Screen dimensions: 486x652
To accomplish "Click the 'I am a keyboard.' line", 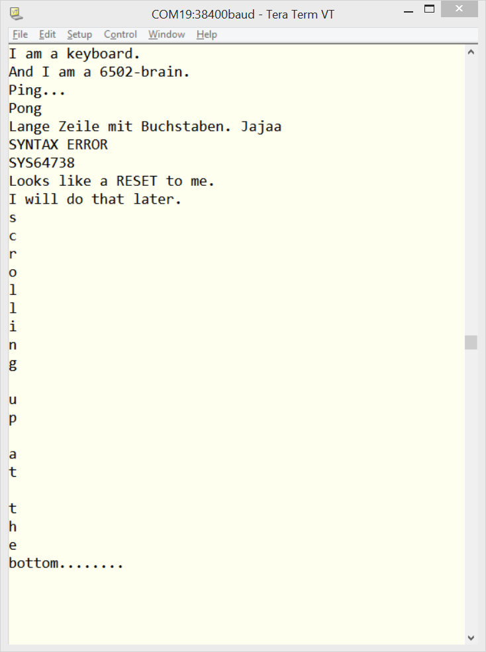I will tap(74, 54).
